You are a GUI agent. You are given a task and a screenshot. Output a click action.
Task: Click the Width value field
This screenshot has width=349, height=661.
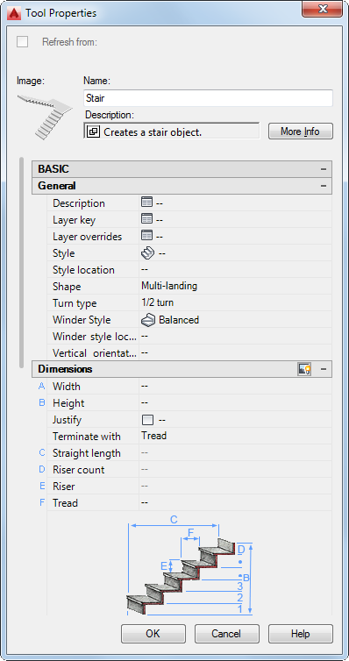235,386
